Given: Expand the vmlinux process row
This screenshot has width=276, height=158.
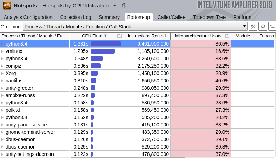Looking at the screenshot, I should click(2, 51).
